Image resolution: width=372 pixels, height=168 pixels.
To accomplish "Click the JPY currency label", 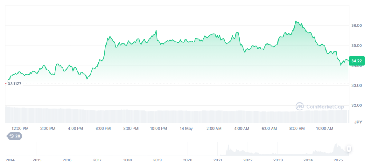I will (x=358, y=122).
